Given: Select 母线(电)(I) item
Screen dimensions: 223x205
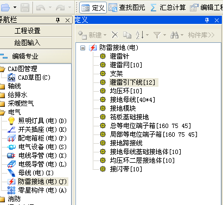Looking at the screenshot, I should coord(36,173).
